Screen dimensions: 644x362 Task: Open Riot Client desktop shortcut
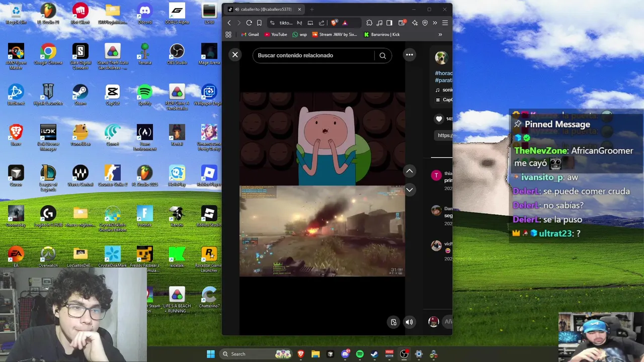click(80, 14)
